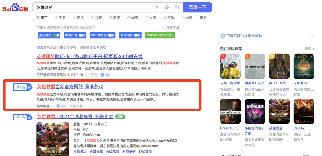Clear the search box with X icon
The image size is (322, 156).
[157, 8]
